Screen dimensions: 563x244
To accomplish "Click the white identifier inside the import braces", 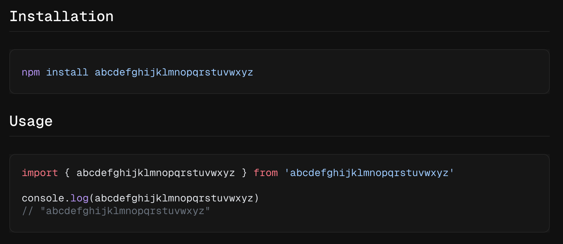I will click(x=156, y=173).
